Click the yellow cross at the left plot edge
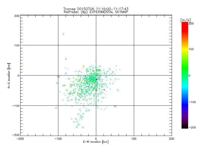 pos(21,65)
